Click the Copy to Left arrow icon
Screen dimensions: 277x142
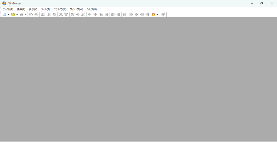tap(95, 14)
